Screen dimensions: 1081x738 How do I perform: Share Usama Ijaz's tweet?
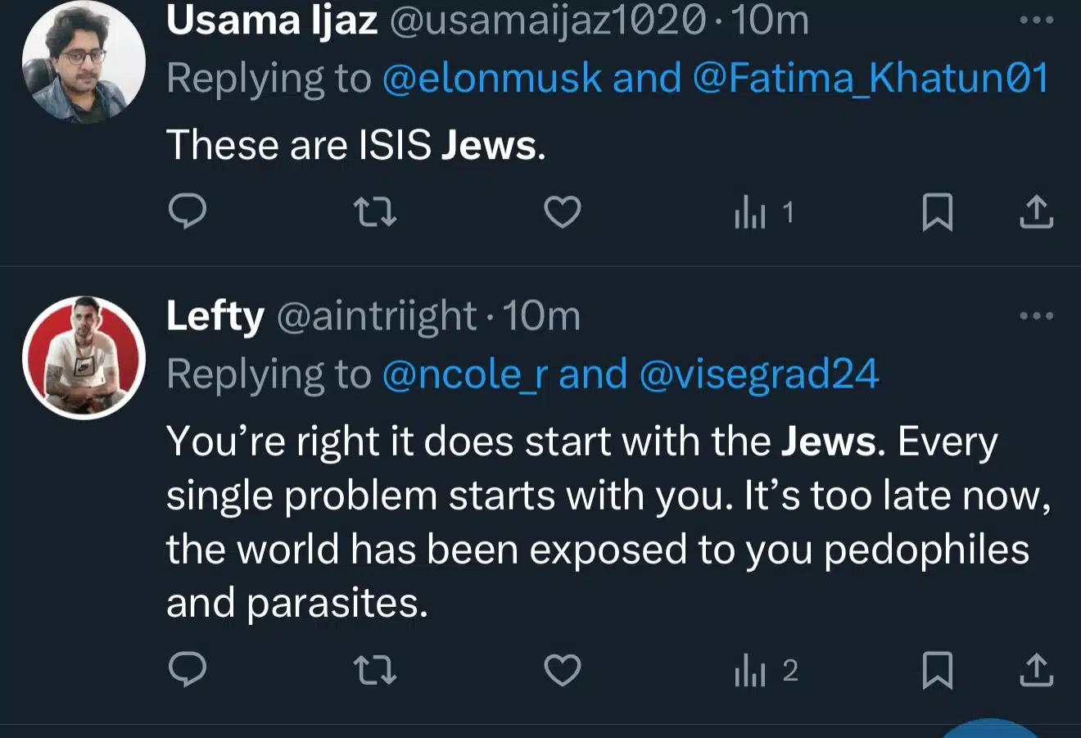[x=1036, y=212]
